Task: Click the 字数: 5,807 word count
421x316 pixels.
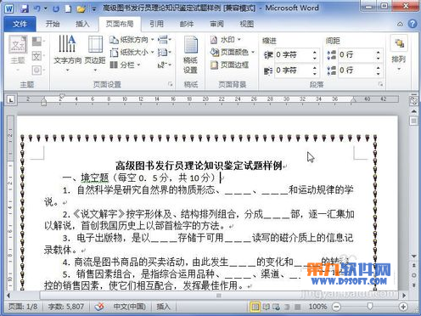Action: [x=66, y=307]
